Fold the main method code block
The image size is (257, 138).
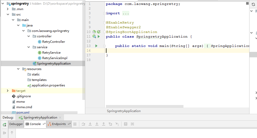pos(104,46)
